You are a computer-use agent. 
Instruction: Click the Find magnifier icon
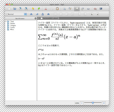[64, 9]
